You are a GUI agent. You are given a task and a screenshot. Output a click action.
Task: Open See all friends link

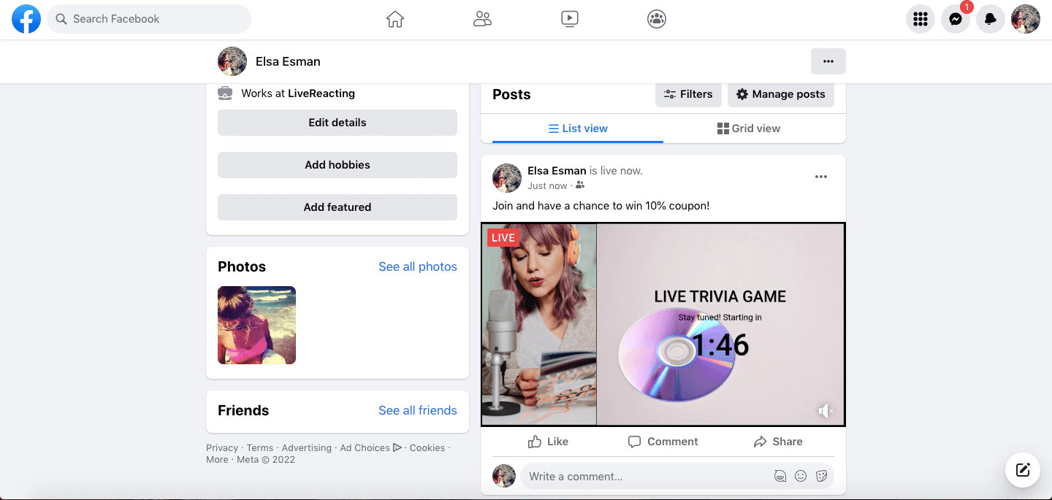point(418,410)
